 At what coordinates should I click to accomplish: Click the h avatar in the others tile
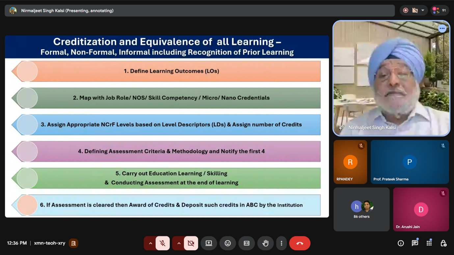point(357,206)
